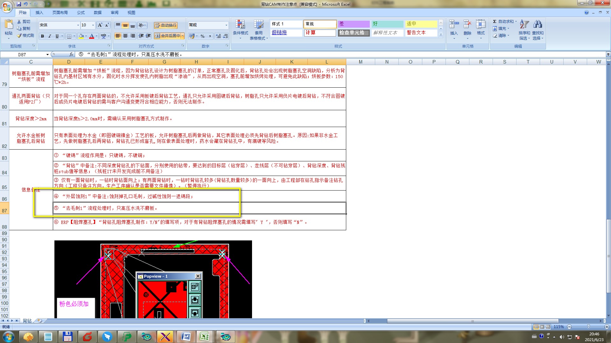Increase font size with grow-font icon
The image size is (611, 343).
point(100,25)
